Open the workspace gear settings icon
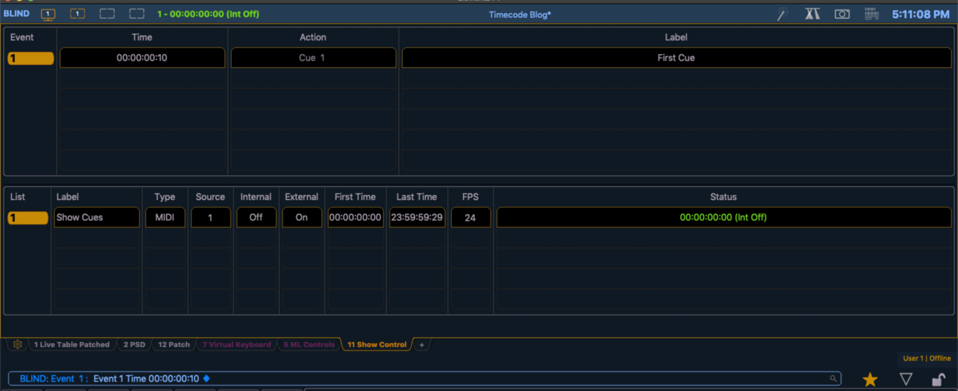The width and height of the screenshot is (958, 391). tap(17, 344)
